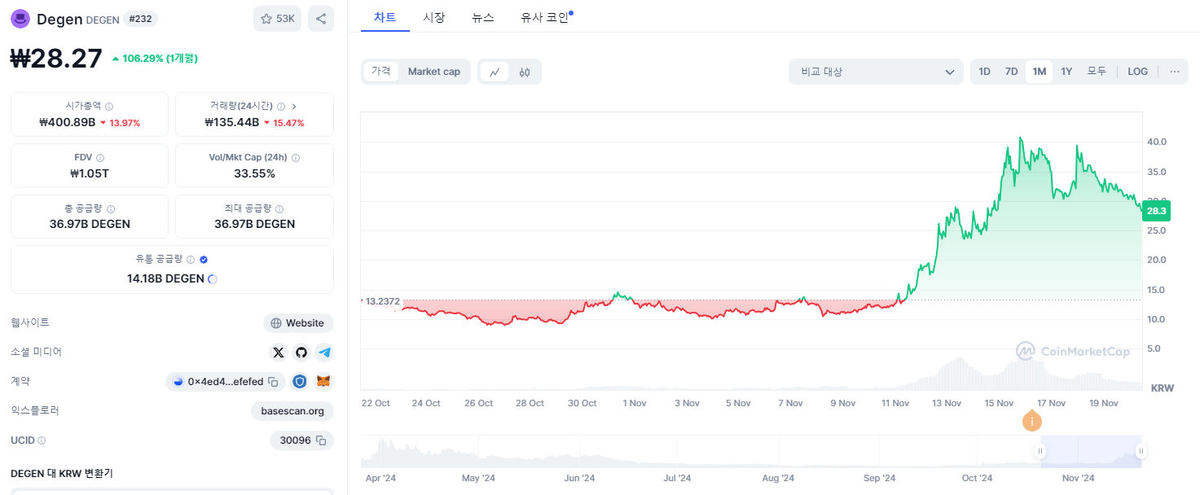Open the basescan.org explorer link

coord(292,411)
